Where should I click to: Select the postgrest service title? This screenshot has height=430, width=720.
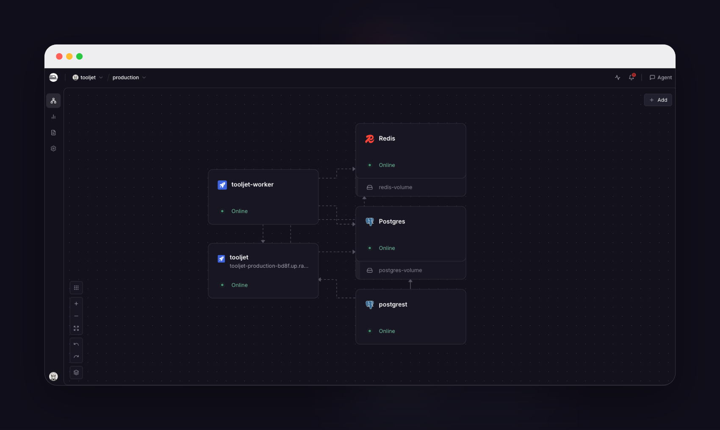(x=393, y=305)
